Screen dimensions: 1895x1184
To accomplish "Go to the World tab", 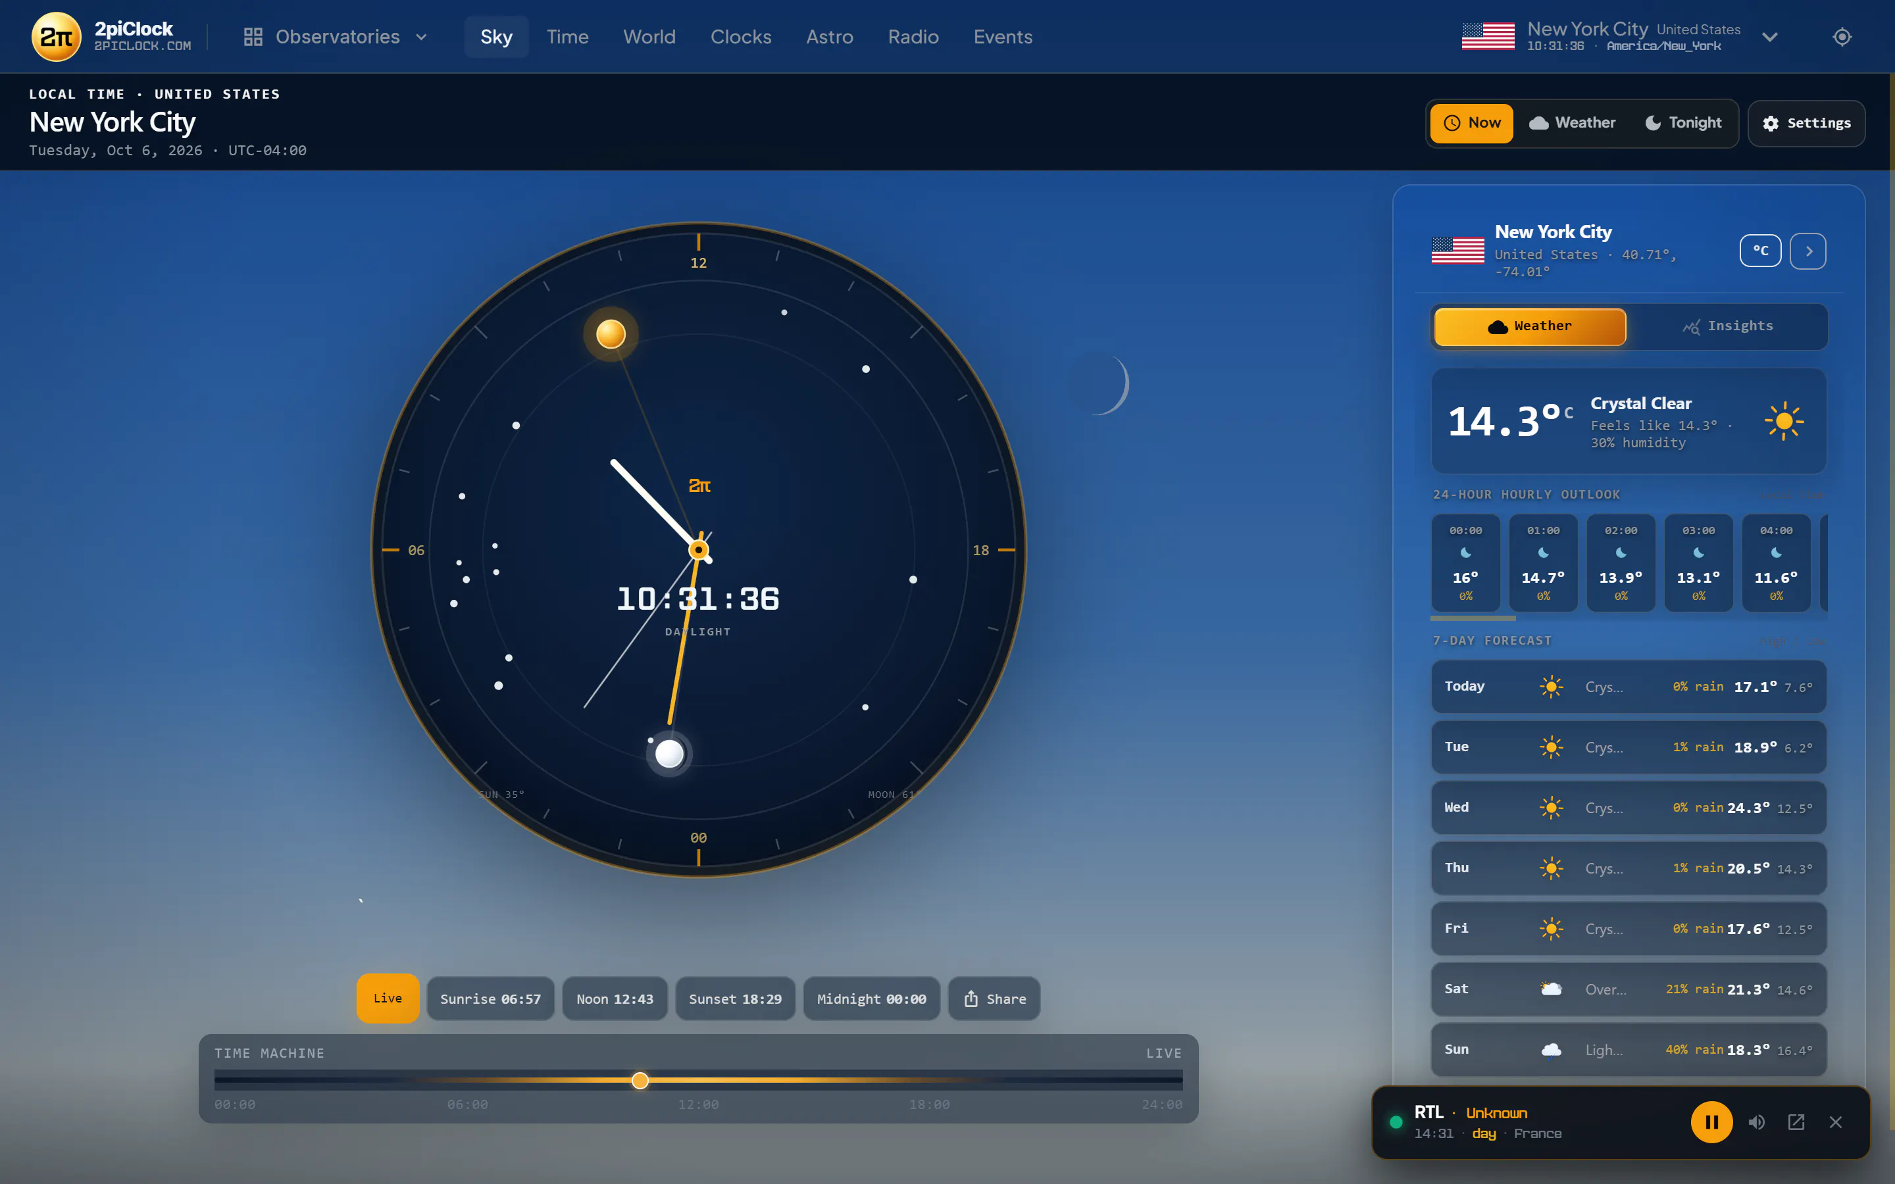I will [x=649, y=37].
